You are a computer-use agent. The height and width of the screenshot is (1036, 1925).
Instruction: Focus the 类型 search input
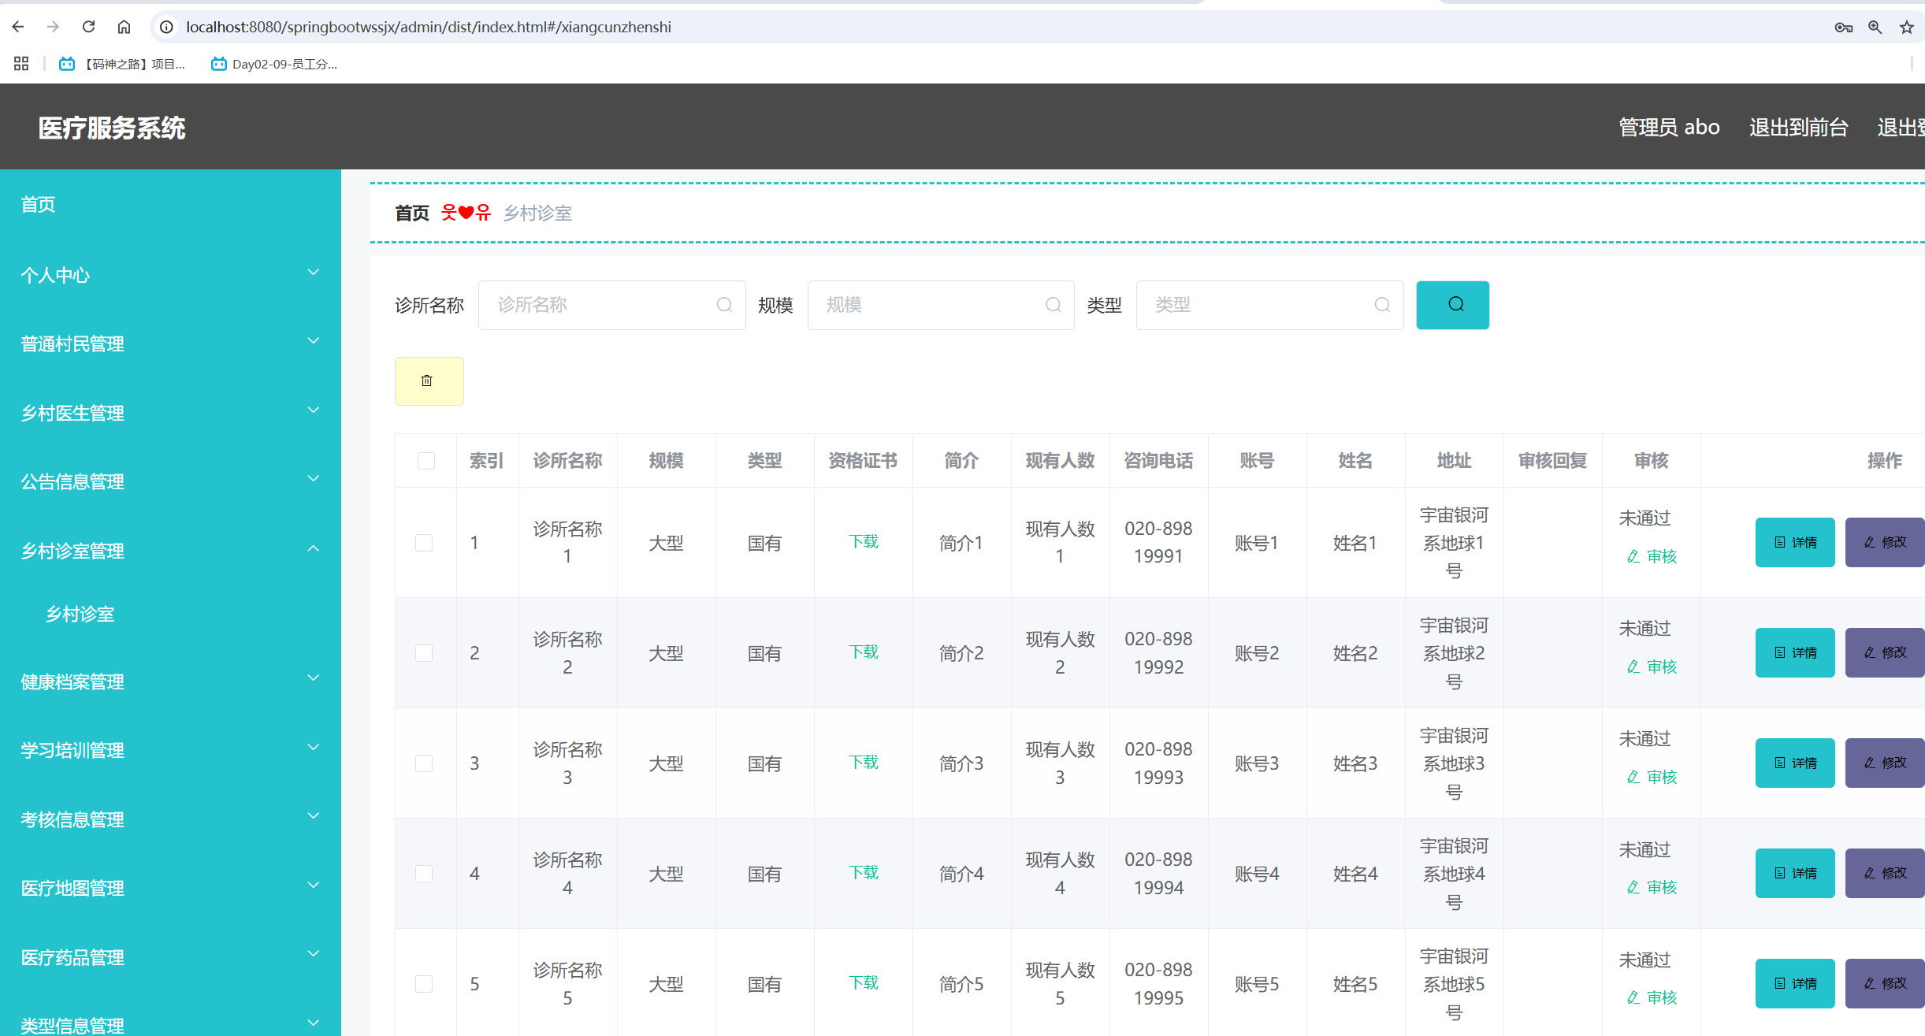tap(1269, 305)
